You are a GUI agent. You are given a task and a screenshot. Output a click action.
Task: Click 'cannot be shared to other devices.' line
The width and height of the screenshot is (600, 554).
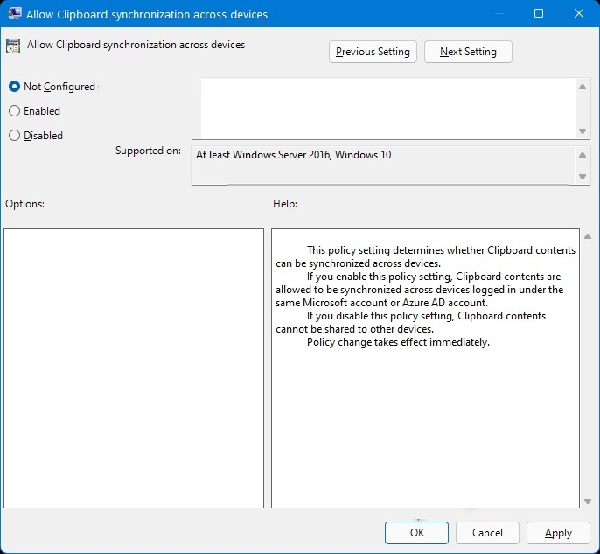click(355, 329)
